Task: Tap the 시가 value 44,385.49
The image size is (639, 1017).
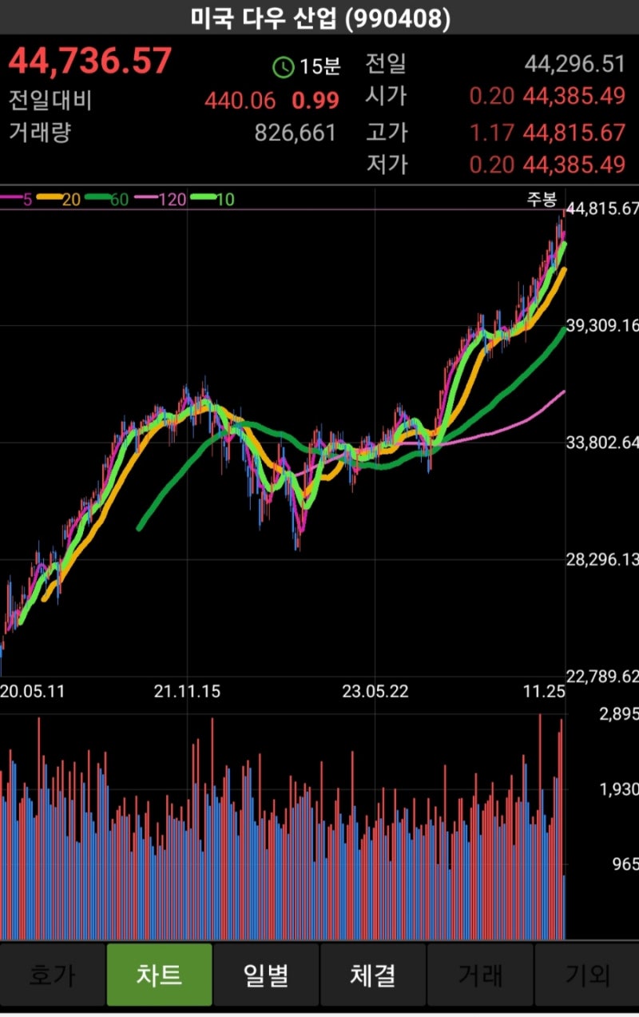Action: [x=574, y=97]
